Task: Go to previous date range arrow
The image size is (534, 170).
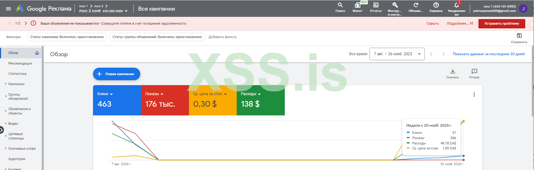Action: (x=431, y=54)
